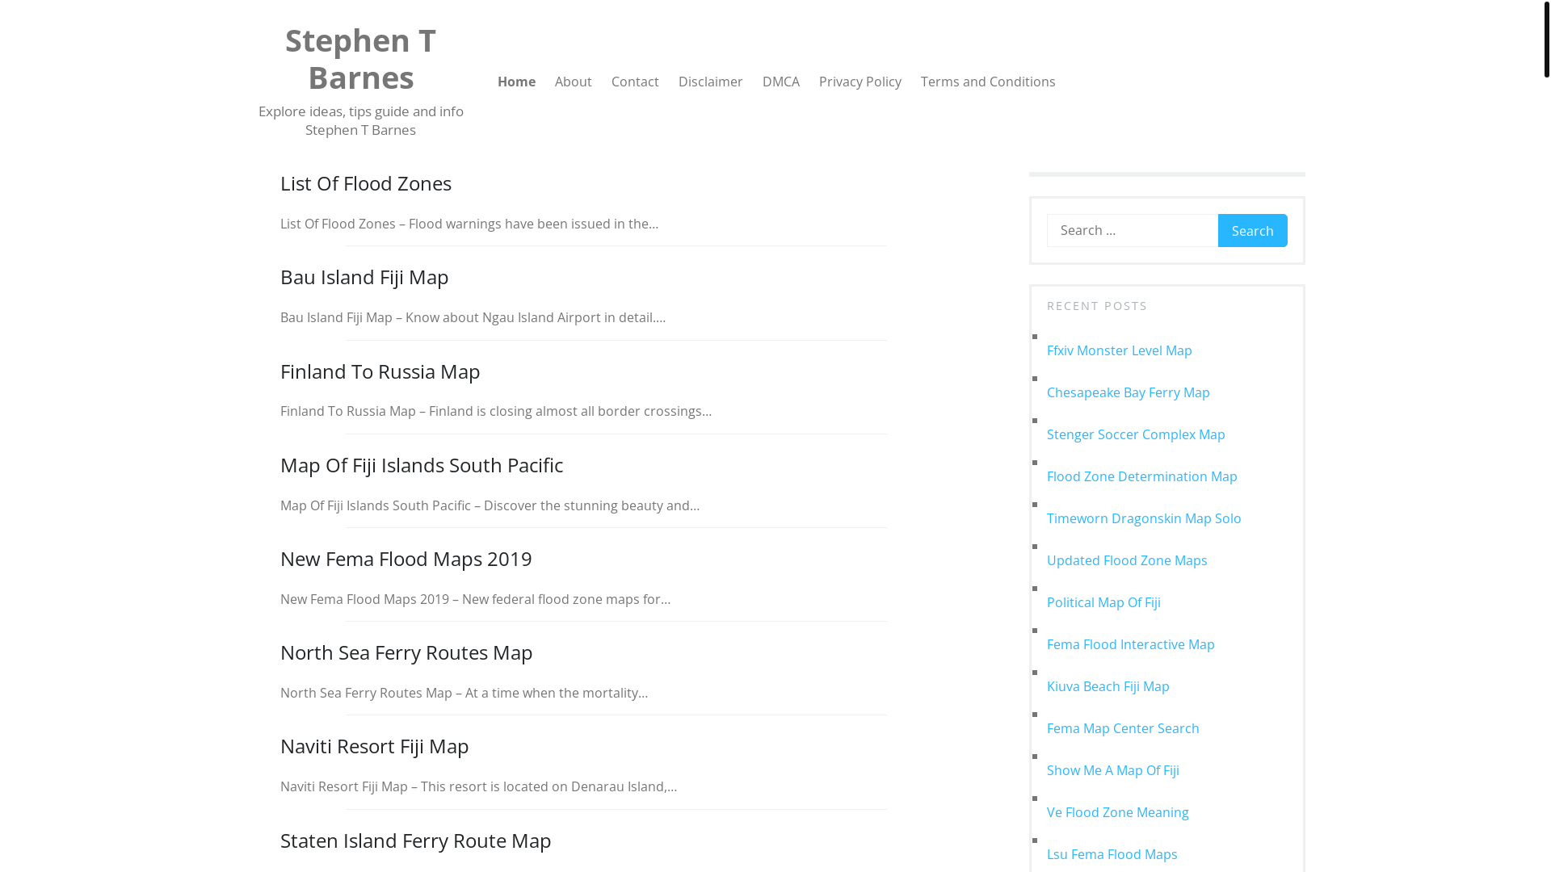The height and width of the screenshot is (872, 1551).
Task: Open Map Of Fiji Islands South Pacific post
Action: pyautogui.click(x=422, y=465)
